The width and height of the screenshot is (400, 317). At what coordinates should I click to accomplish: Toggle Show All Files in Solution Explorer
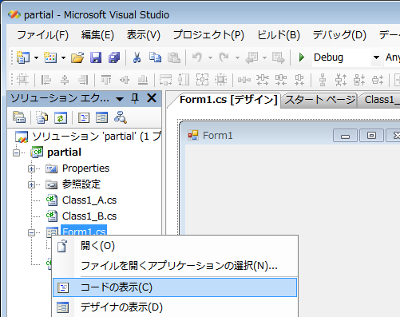coord(42,117)
